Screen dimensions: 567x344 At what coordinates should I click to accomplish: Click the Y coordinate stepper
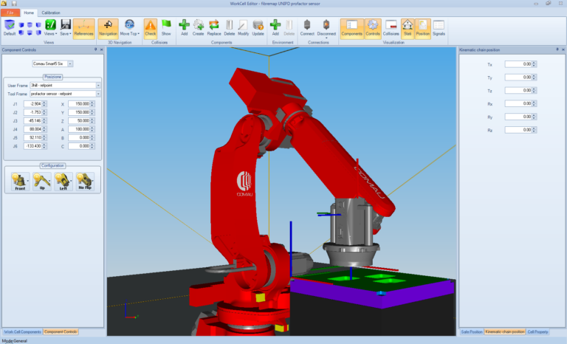pyautogui.click(x=92, y=112)
